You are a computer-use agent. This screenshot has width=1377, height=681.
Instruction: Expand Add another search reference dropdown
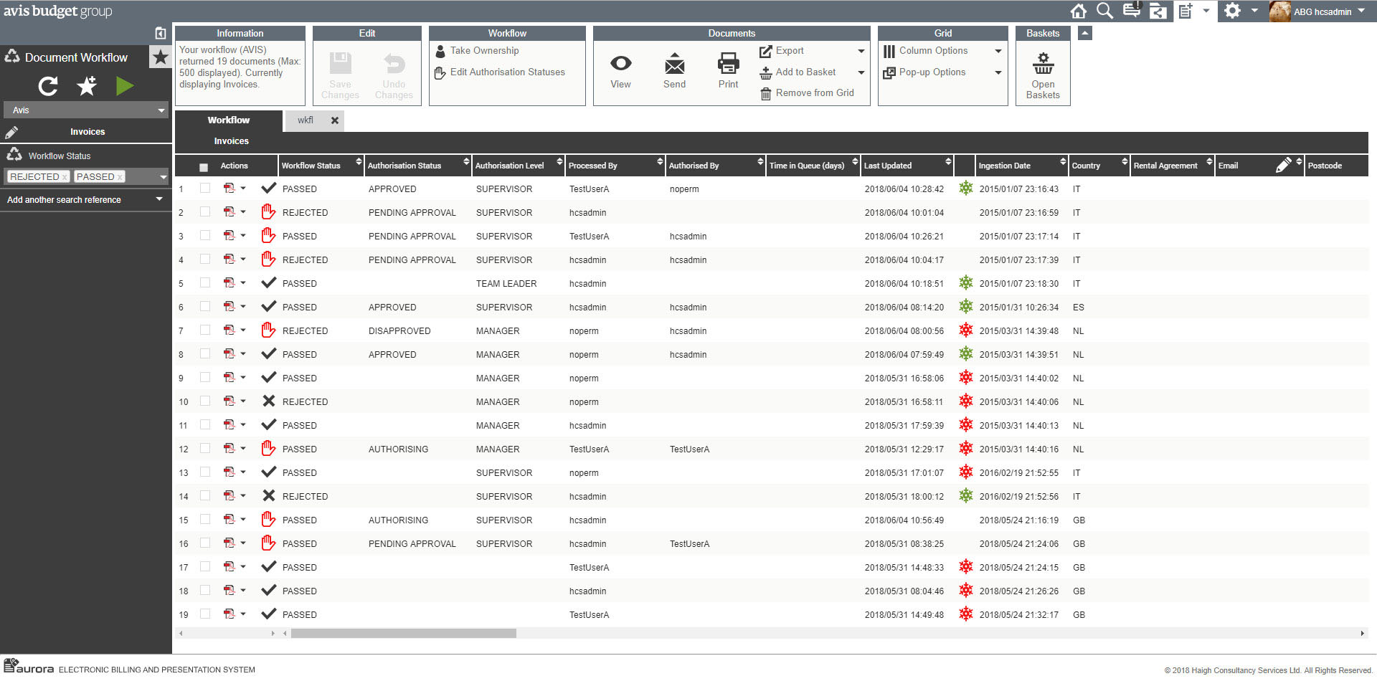[159, 199]
